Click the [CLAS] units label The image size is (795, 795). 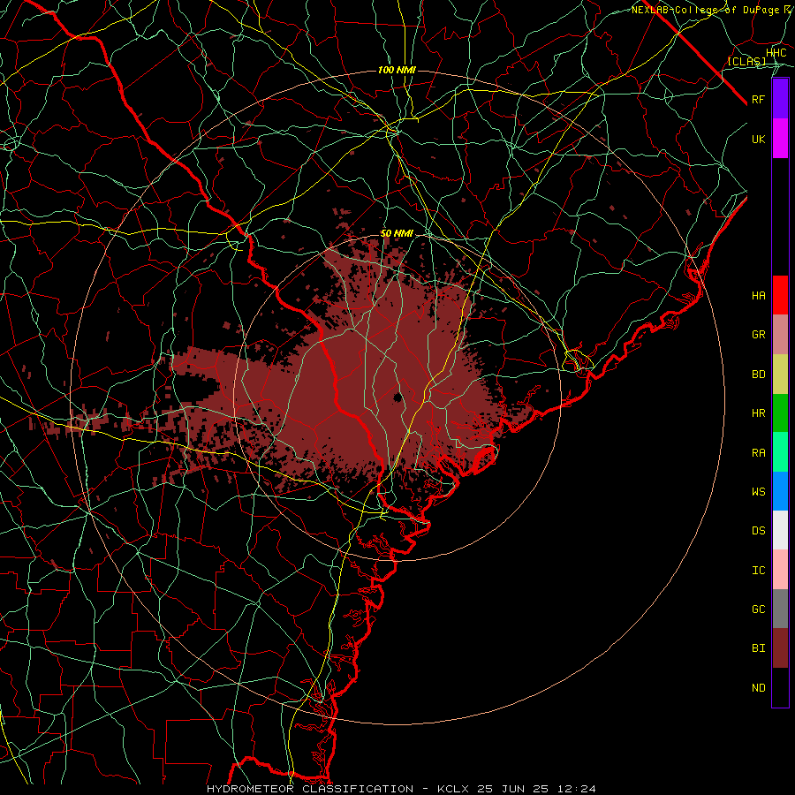[x=746, y=61]
